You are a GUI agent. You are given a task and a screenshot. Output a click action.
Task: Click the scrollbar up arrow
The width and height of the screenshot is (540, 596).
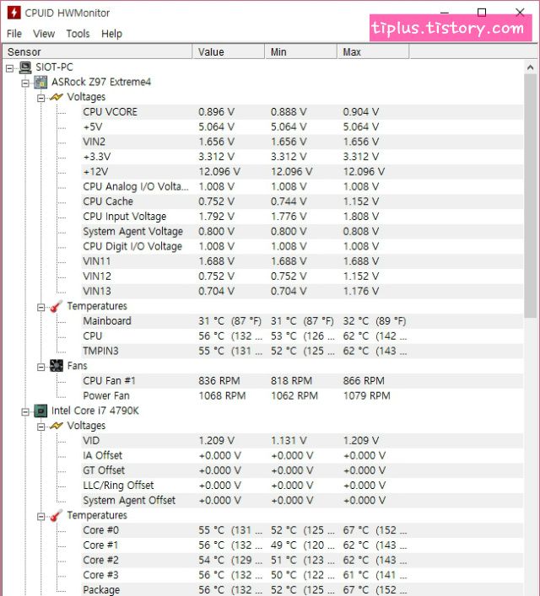[530, 67]
